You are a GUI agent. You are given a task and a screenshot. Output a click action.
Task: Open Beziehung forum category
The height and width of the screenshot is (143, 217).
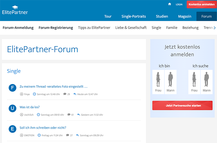[x=190, y=27]
